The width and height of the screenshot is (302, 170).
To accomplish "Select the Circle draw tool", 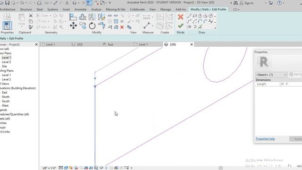I will pyautogui.click(x=211, y=16).
